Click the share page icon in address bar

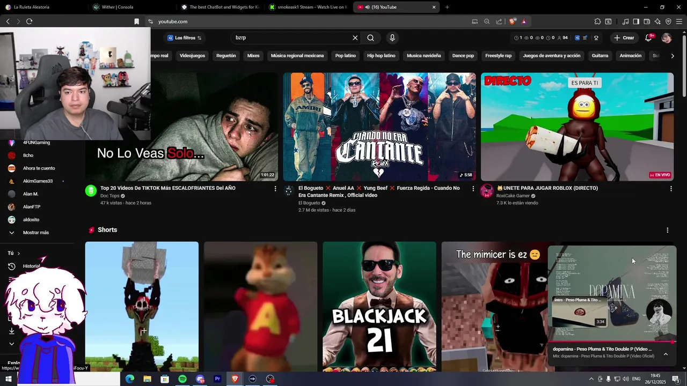point(499,21)
